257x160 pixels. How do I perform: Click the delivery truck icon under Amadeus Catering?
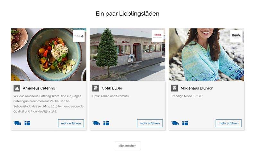pyautogui.click(x=17, y=123)
